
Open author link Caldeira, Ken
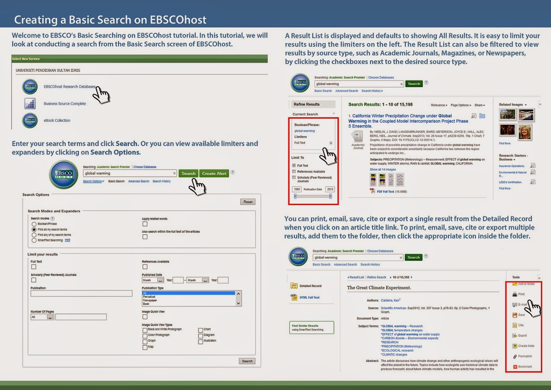coord(390,300)
